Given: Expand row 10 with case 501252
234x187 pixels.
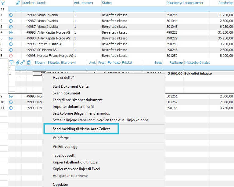Looking at the screenshot, I should (x=11, y=102).
